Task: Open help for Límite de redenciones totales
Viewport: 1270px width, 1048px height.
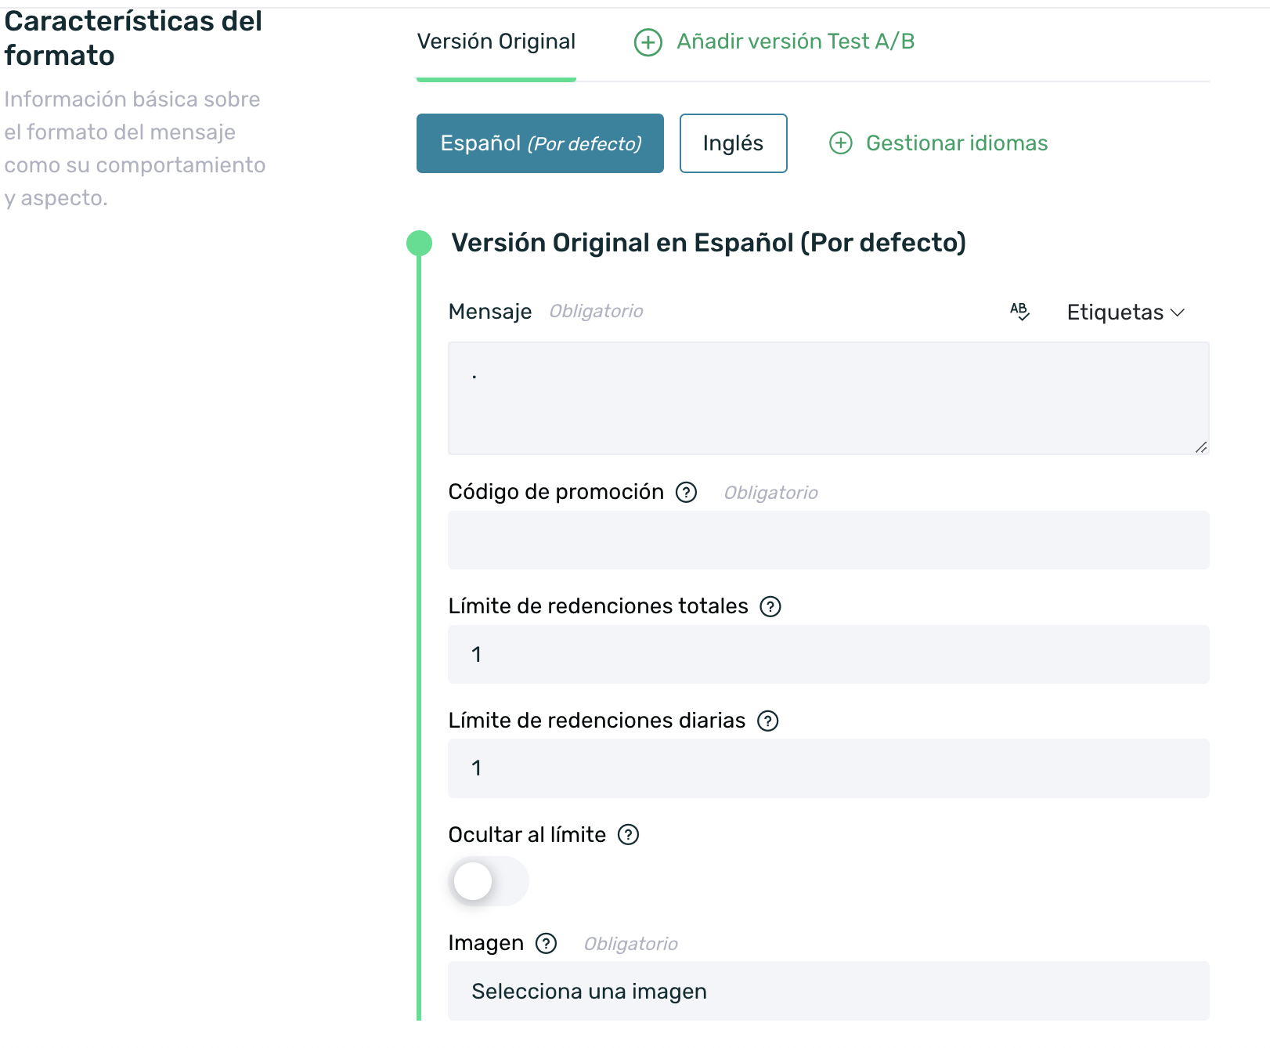Action: pyautogui.click(x=771, y=606)
